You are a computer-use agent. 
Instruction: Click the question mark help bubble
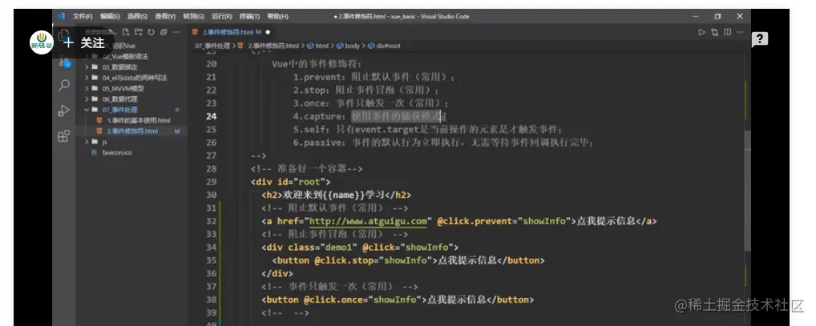(760, 39)
